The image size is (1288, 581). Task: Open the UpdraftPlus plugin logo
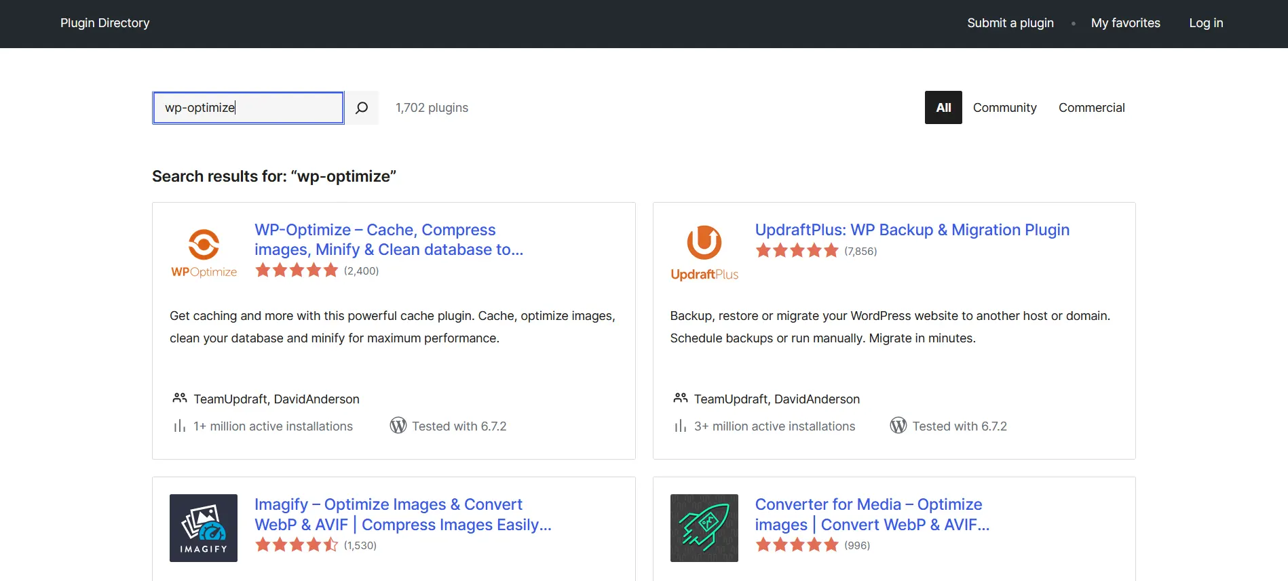pos(704,254)
